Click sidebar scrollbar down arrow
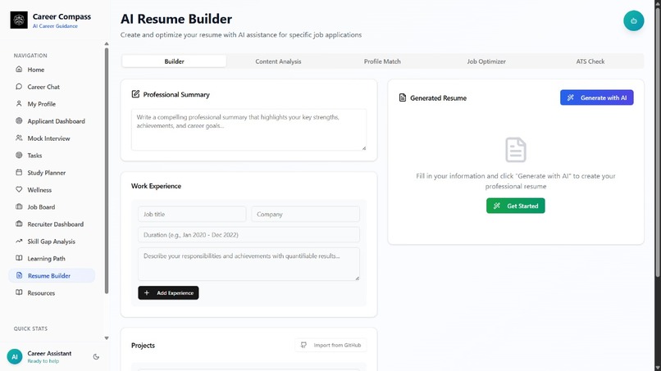The height and width of the screenshot is (371, 661). [x=107, y=337]
